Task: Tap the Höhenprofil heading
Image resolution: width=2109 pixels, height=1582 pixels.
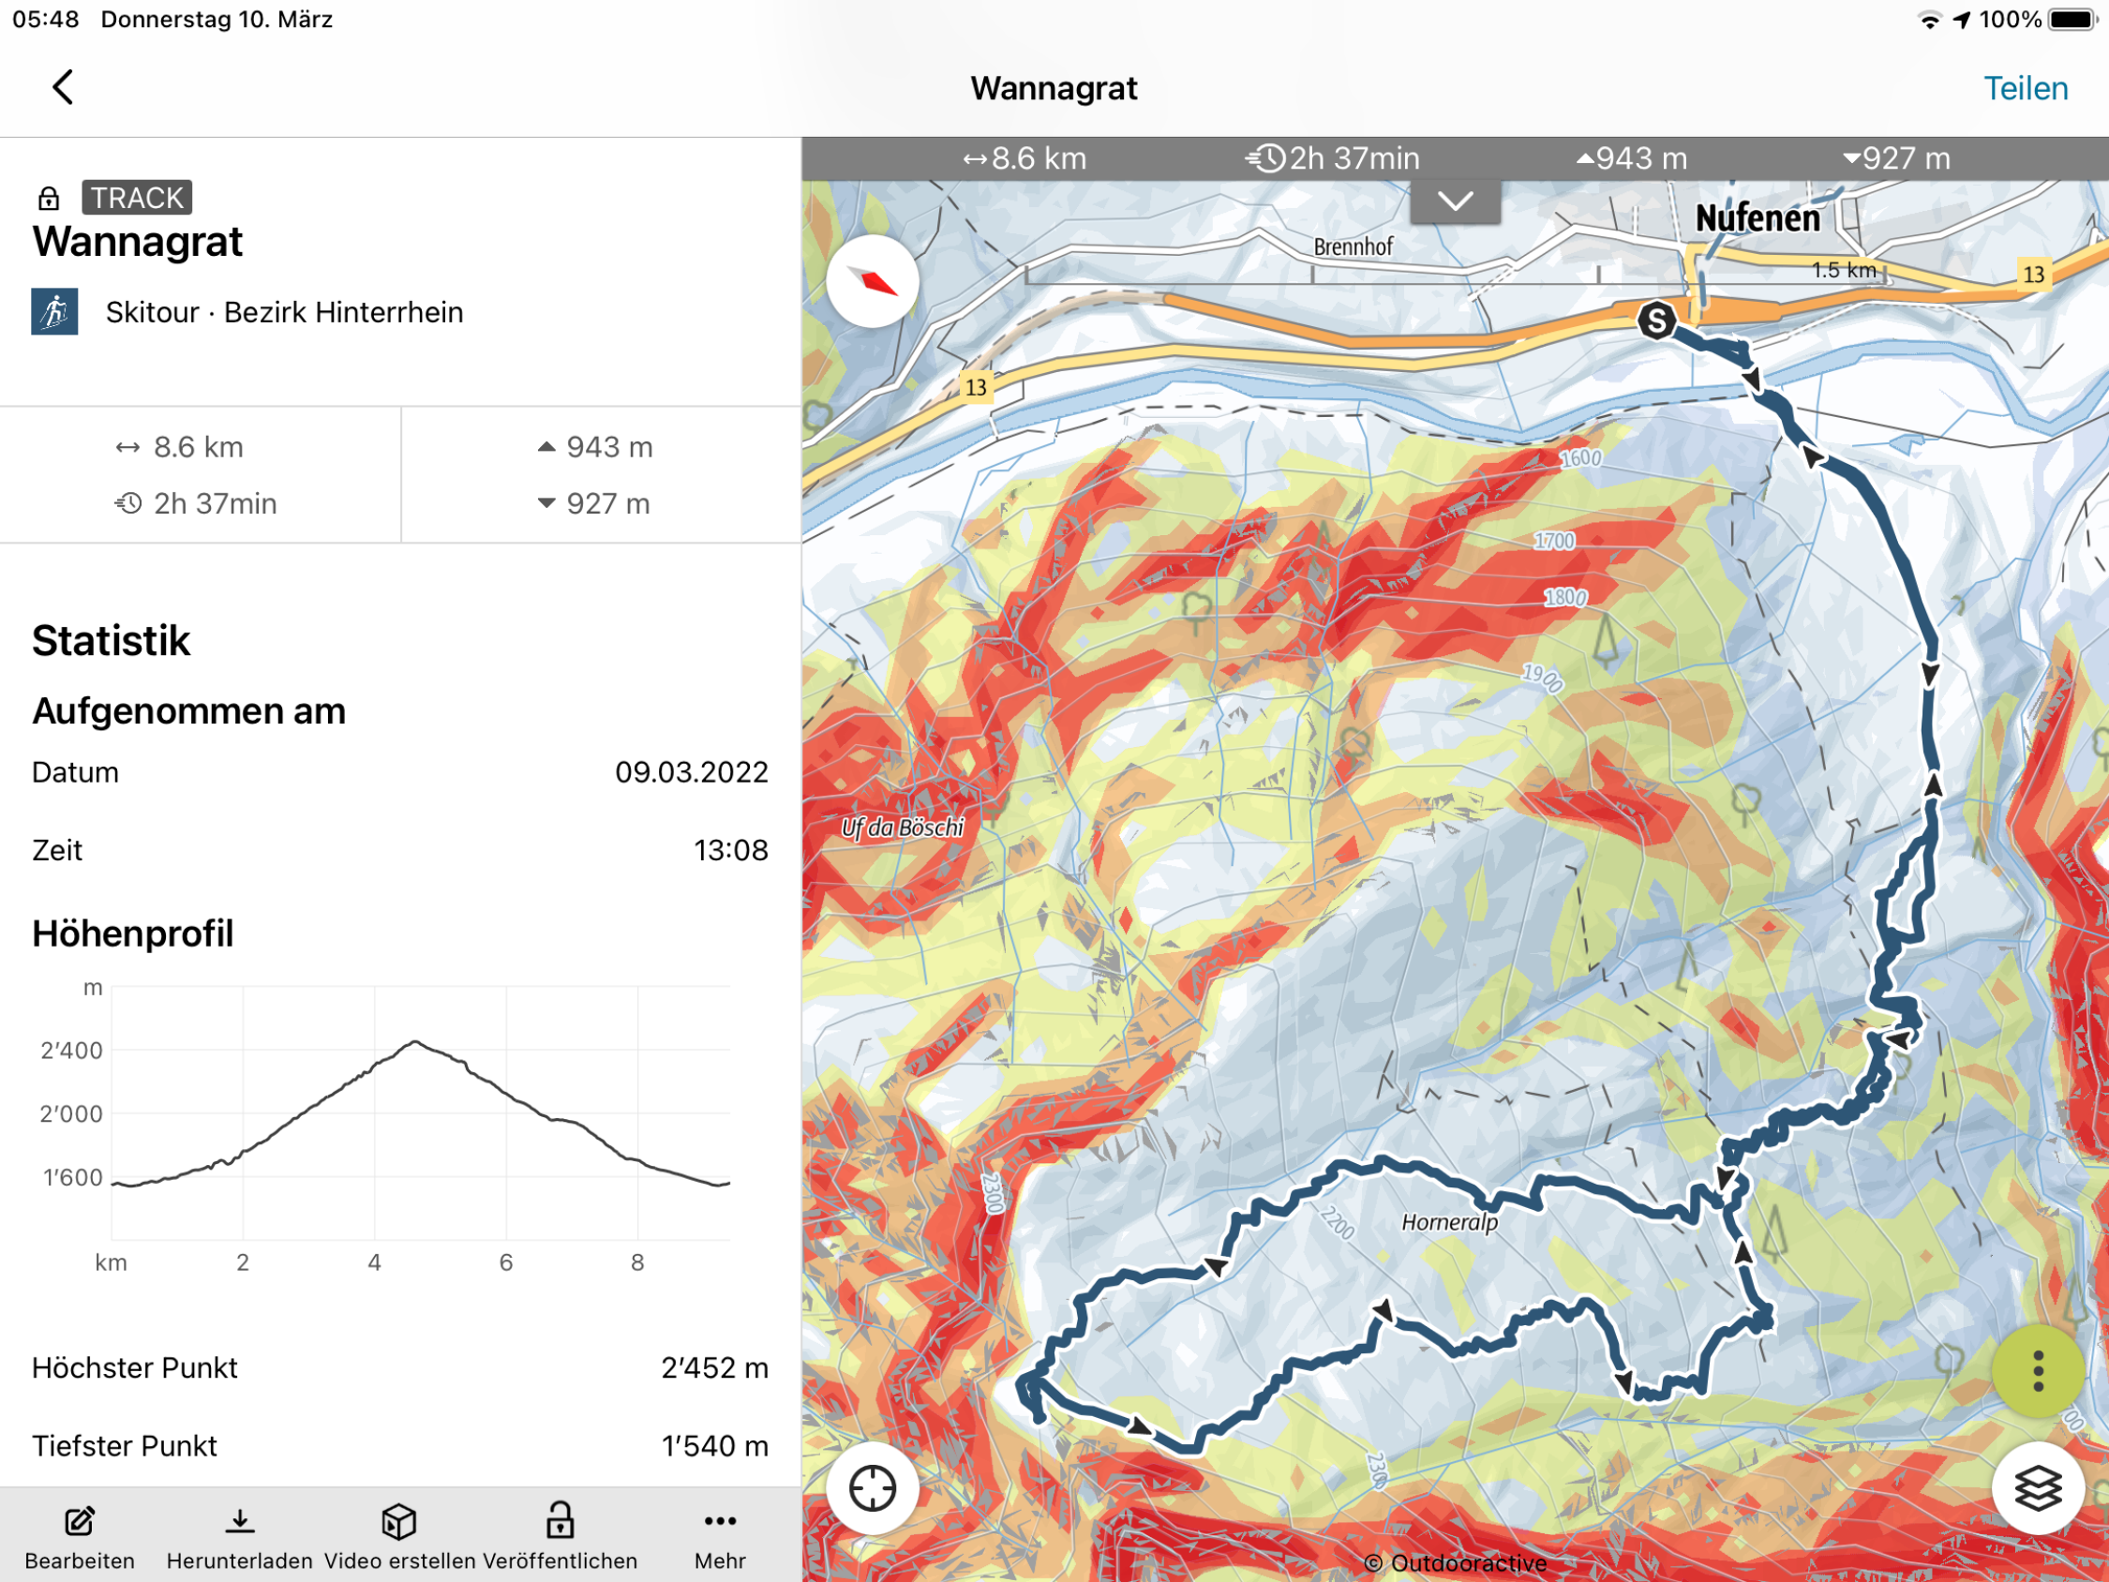Action: click(x=132, y=933)
